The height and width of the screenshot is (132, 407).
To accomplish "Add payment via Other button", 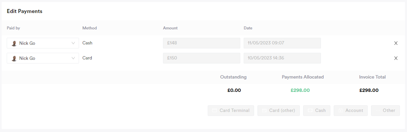I will pyautogui.click(x=385, y=110).
